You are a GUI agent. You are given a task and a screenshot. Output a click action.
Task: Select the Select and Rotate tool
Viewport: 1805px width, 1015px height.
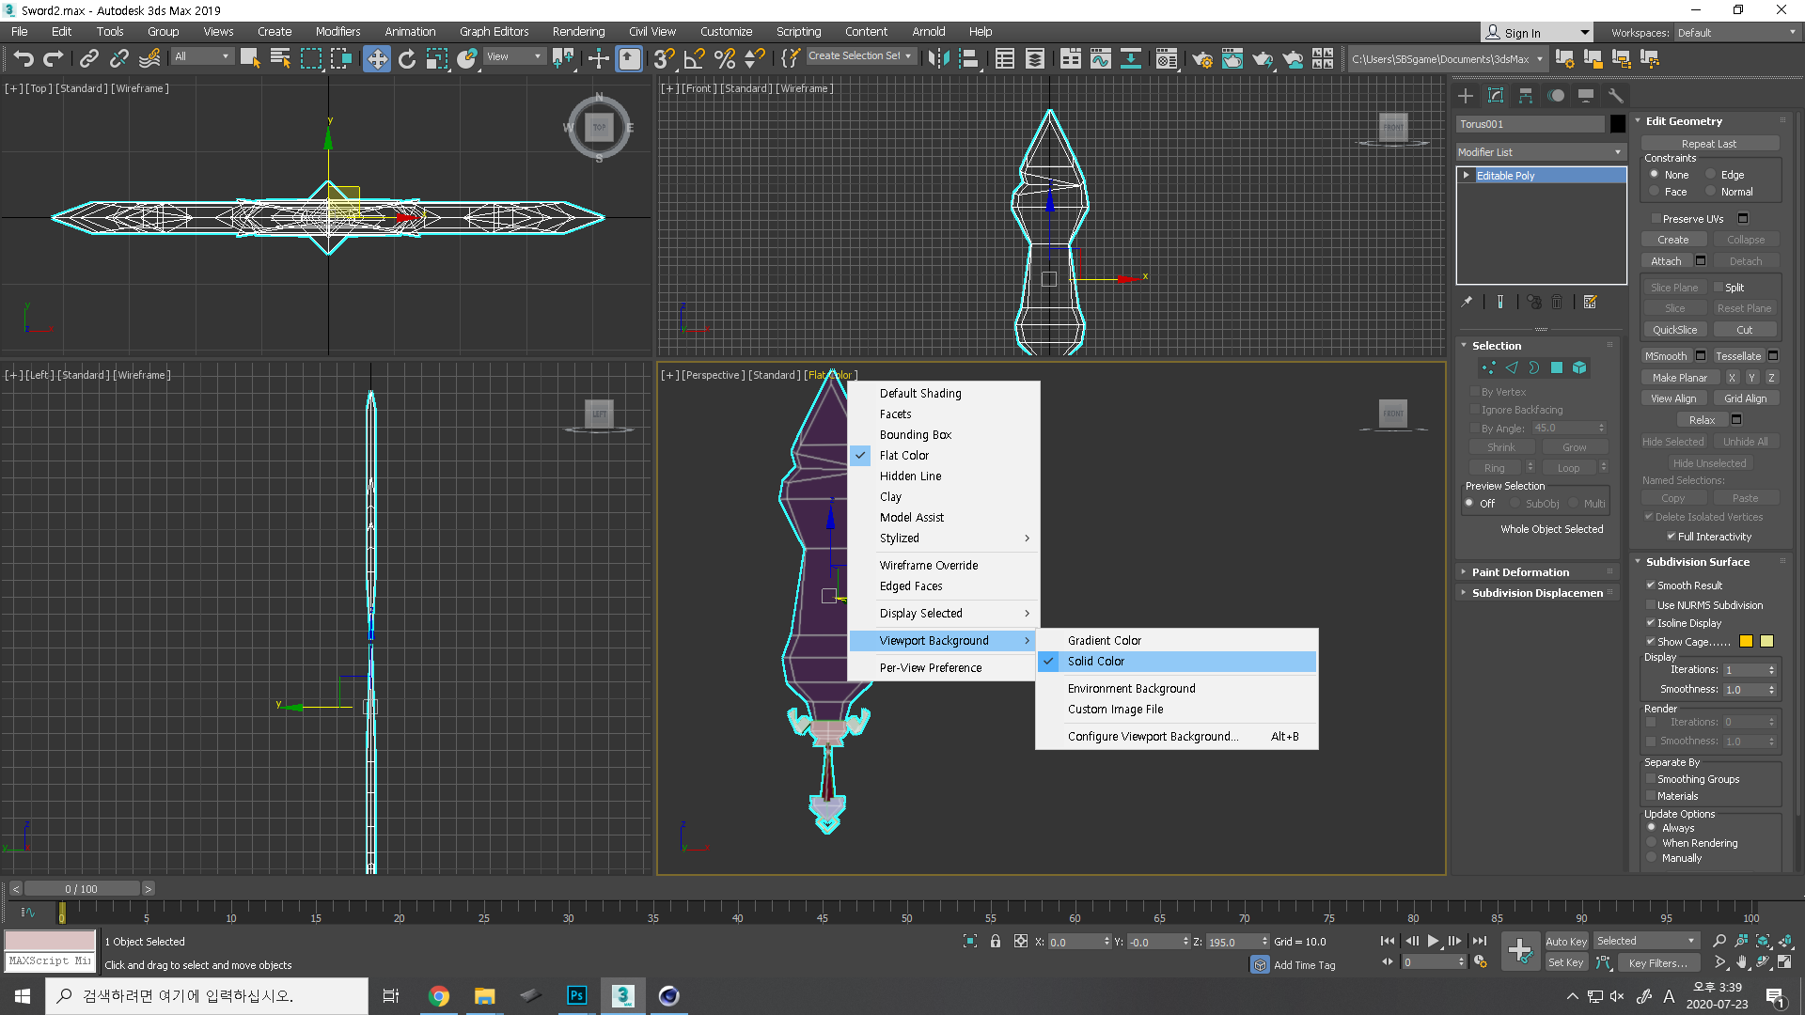click(x=406, y=59)
